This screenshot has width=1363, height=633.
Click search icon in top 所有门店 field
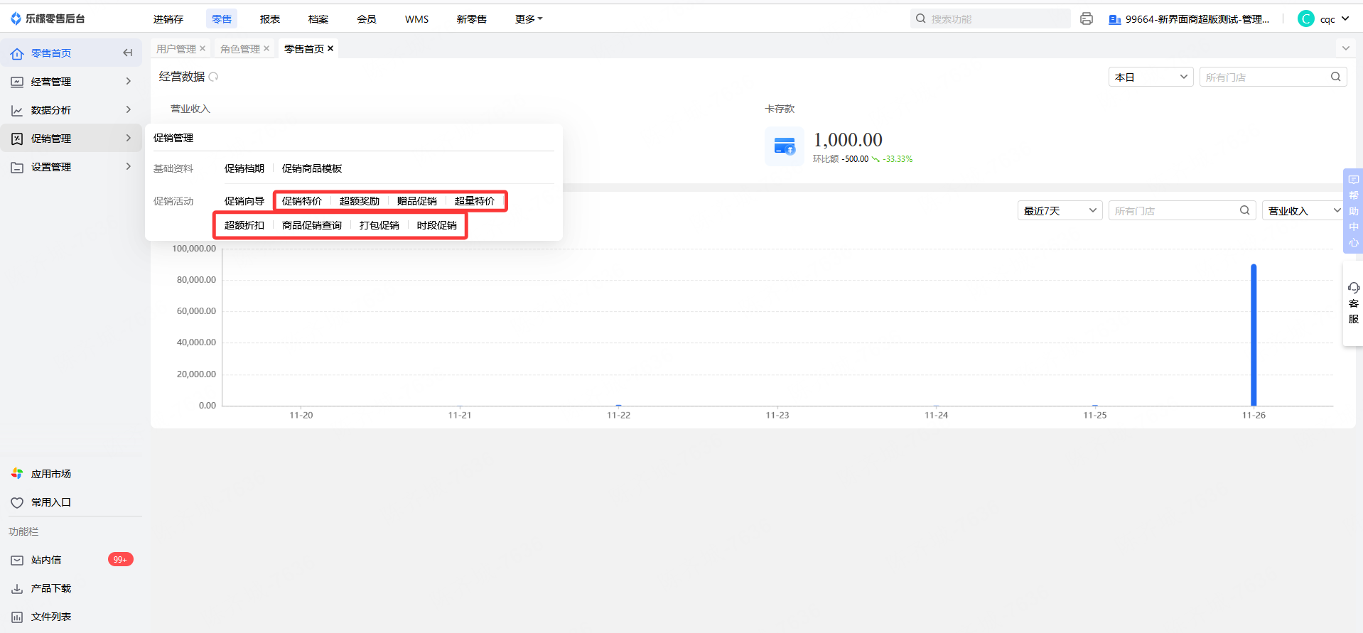[x=1336, y=77]
